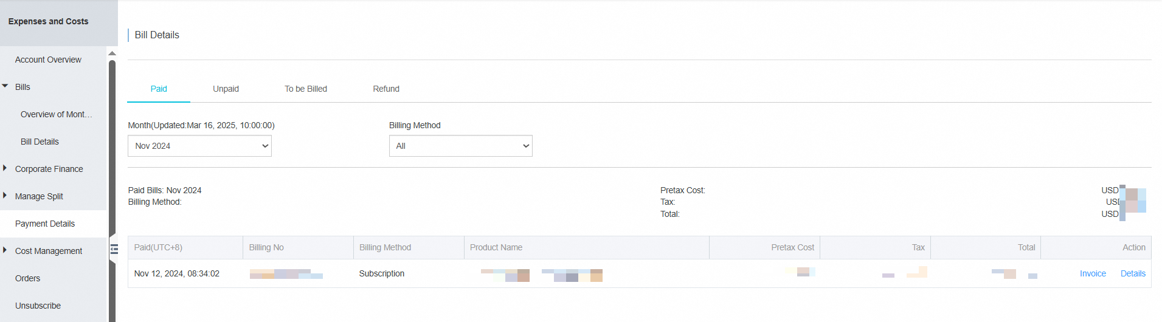1162x322 pixels.
Task: Switch to the To be Billed tab
Action: (x=306, y=89)
